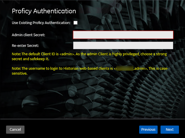
Task: Cancel the installation wizard
Action: point(15,130)
